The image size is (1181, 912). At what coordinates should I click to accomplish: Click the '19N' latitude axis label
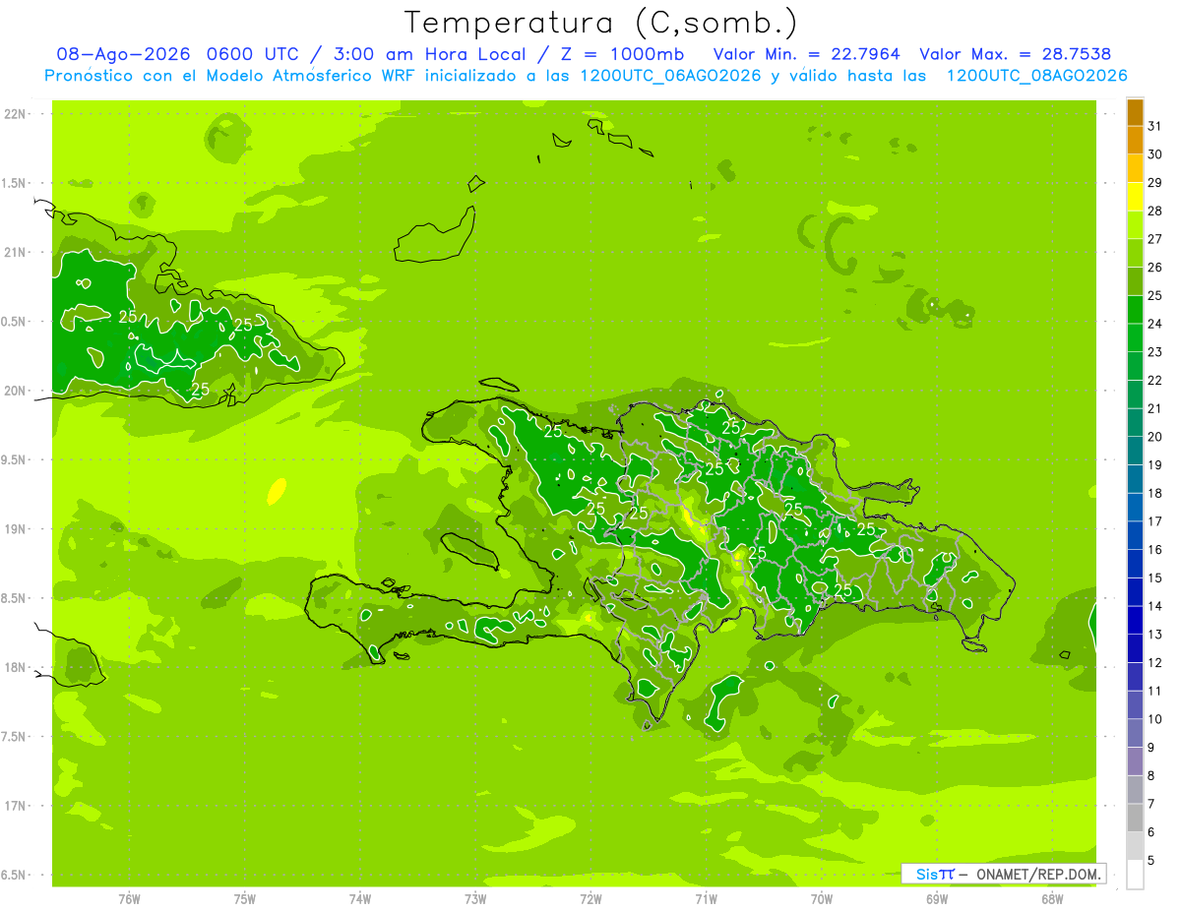(14, 529)
